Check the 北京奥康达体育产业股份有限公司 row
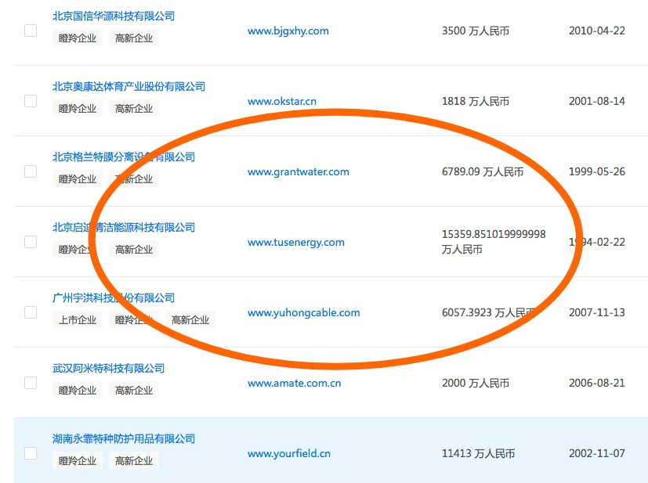 (30, 100)
